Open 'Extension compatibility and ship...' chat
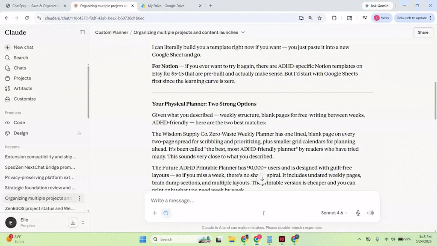The width and height of the screenshot is (437, 246). 41,157
